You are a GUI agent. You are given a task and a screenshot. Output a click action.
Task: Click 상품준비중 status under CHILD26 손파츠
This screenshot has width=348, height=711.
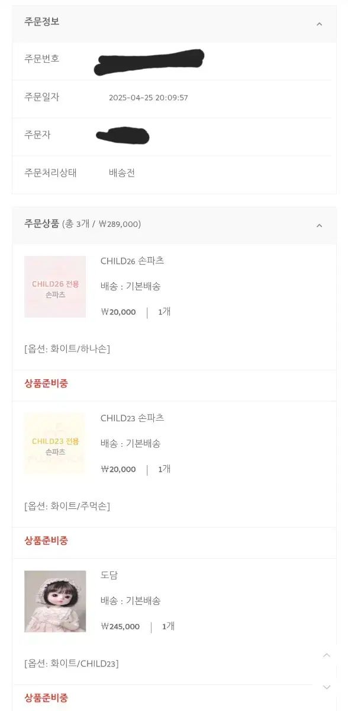46,383
